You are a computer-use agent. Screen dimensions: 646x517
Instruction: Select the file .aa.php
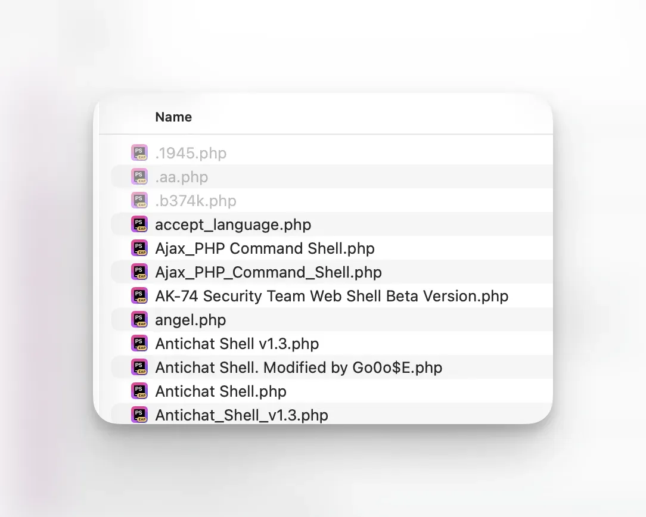click(x=181, y=177)
